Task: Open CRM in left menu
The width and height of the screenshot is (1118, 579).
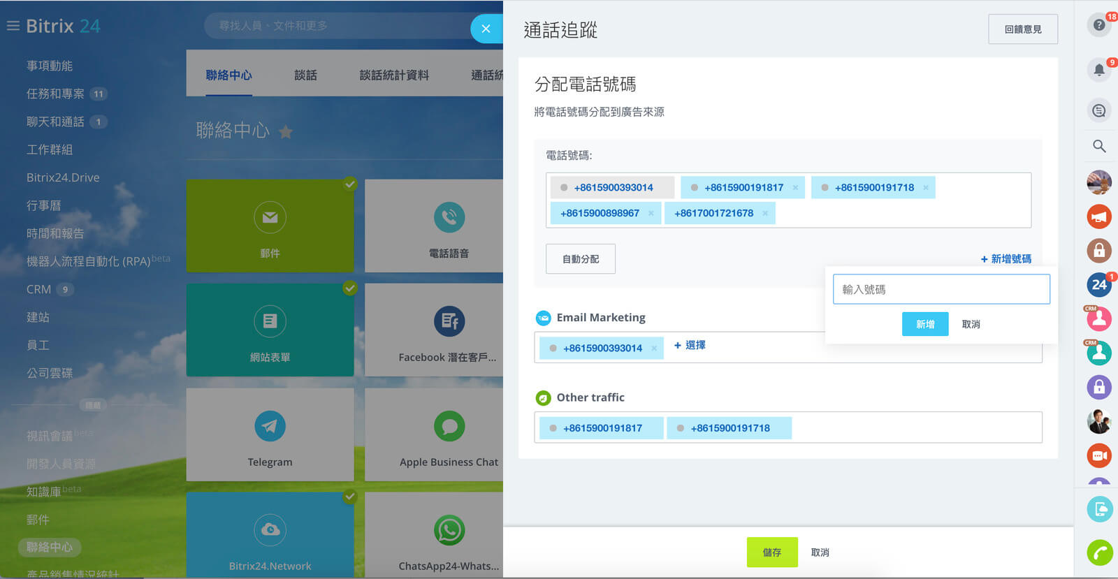Action: pos(38,289)
